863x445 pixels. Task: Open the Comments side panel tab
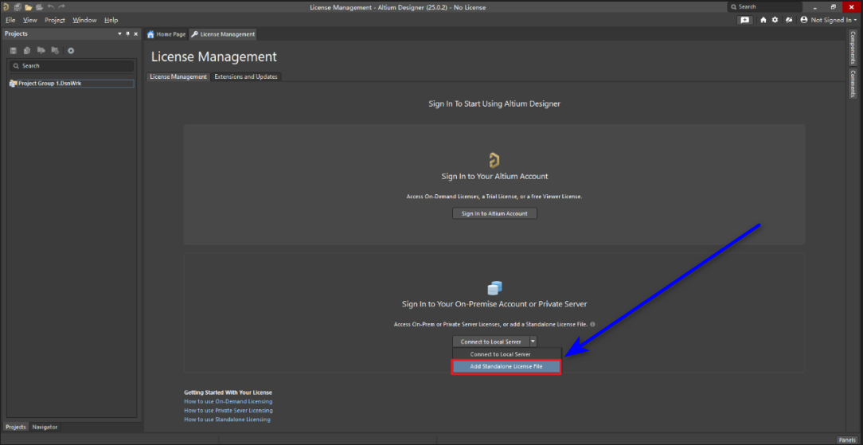tap(853, 84)
